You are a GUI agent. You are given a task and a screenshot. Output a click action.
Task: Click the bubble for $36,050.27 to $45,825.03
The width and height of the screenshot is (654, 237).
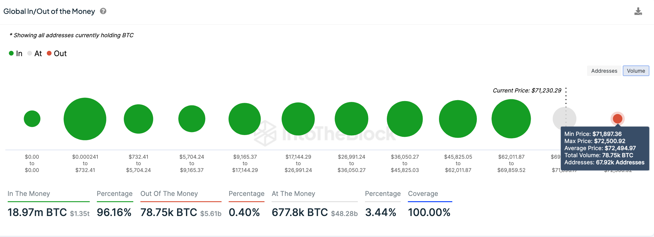pyautogui.click(x=405, y=119)
